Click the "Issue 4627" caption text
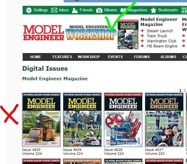 coord(154,150)
